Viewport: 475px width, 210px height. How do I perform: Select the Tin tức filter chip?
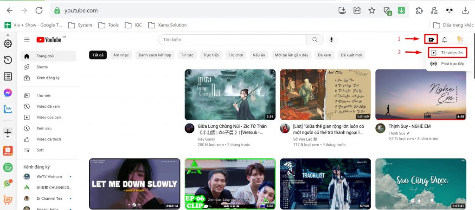pos(187,55)
